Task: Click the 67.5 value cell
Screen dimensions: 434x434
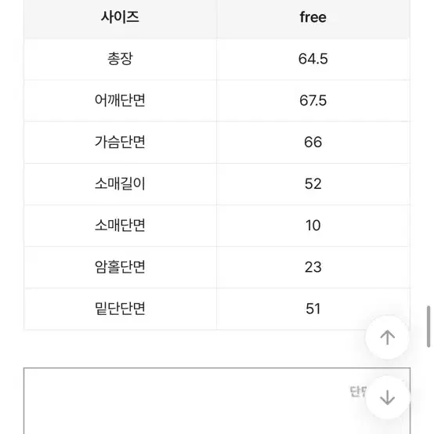Action: click(x=313, y=100)
